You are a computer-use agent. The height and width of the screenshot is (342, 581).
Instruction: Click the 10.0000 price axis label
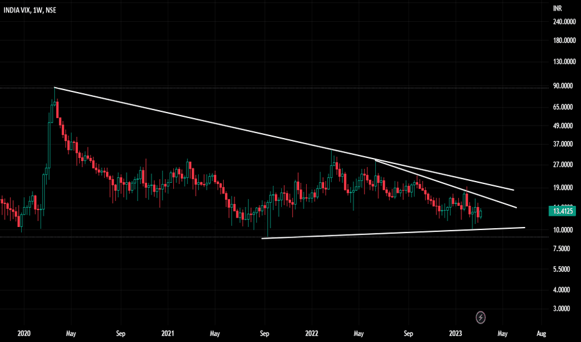563,230
